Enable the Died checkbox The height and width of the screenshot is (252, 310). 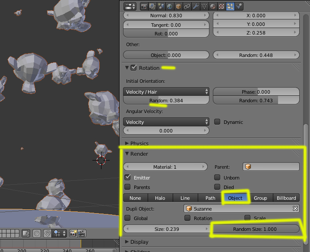[x=217, y=187]
